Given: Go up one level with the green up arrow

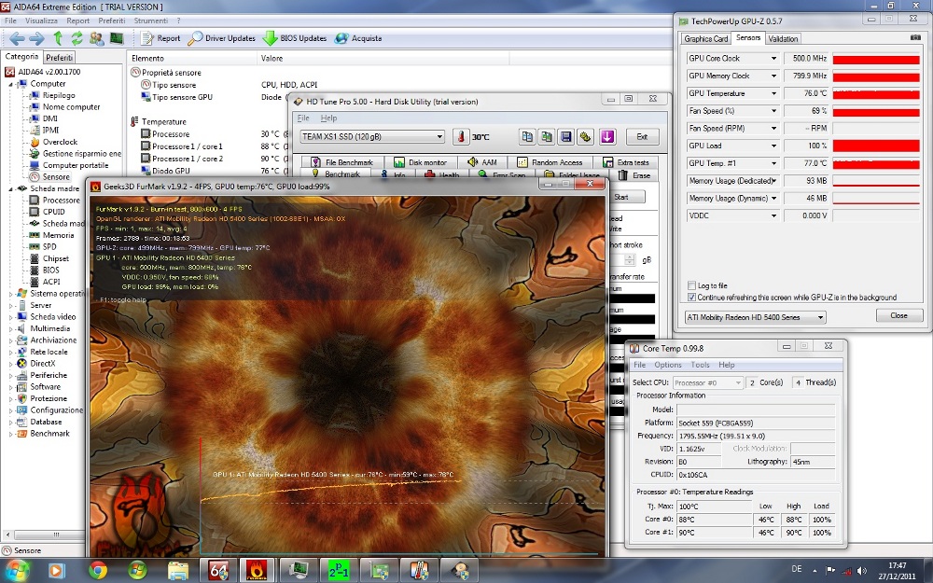Looking at the screenshot, I should 58,38.
